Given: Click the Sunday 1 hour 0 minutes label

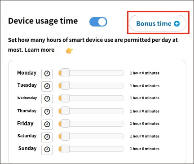Looking at the screenshot, I should tap(145, 149).
